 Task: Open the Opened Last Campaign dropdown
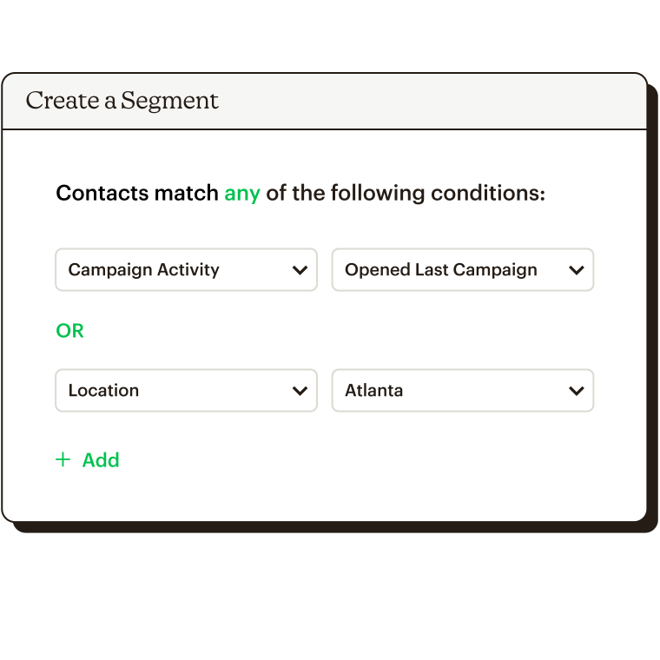pyautogui.click(x=463, y=270)
